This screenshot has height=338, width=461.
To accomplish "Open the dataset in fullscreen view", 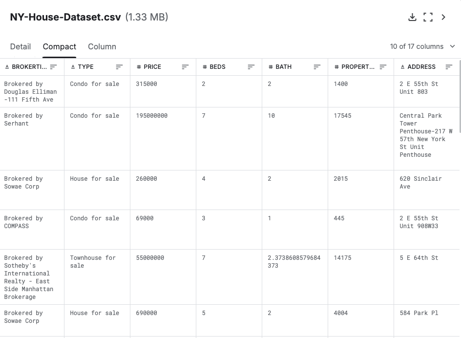I will (x=428, y=17).
